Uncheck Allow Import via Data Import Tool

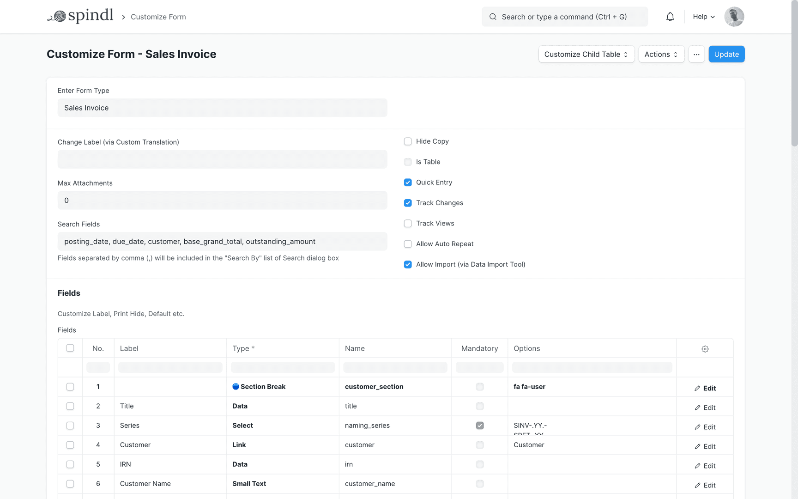coord(408,264)
